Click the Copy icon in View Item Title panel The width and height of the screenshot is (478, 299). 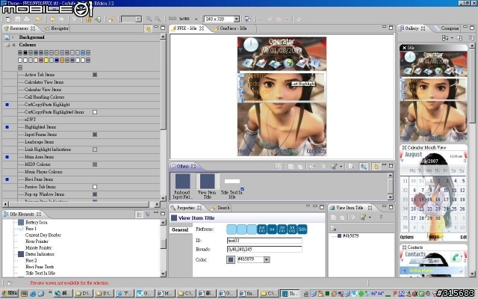click(x=333, y=218)
